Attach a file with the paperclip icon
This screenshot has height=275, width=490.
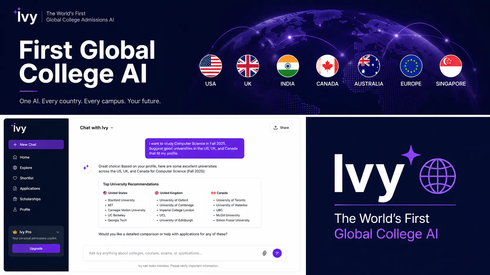click(264, 253)
